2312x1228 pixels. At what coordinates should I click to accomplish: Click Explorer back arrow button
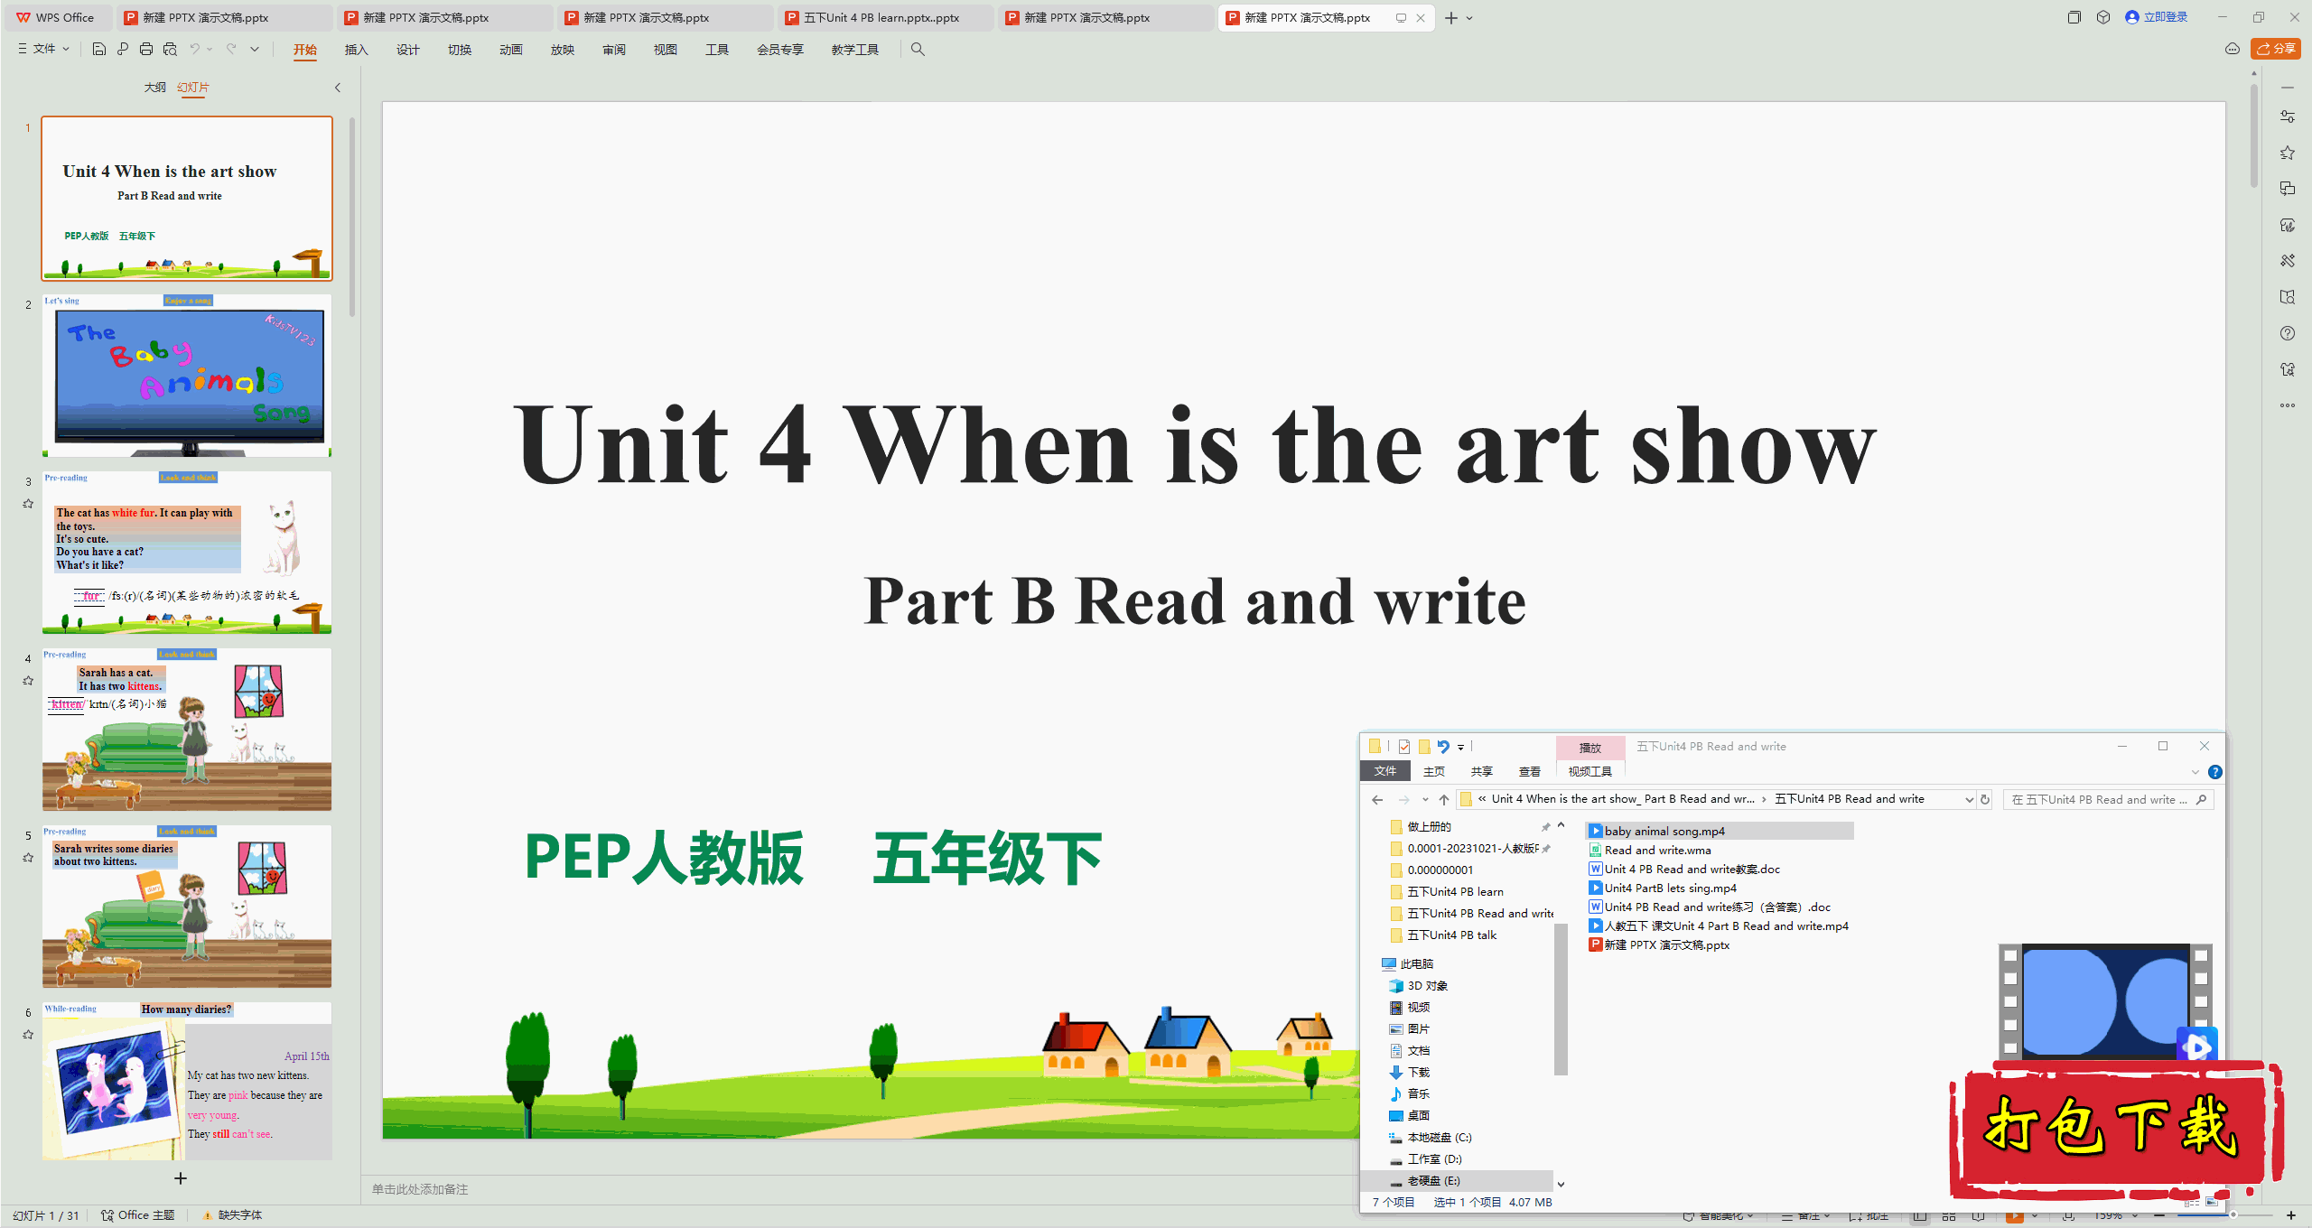coord(1377,799)
